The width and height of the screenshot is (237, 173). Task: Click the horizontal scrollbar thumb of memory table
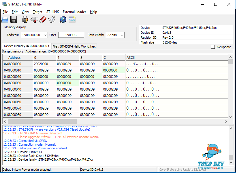tap(42, 121)
